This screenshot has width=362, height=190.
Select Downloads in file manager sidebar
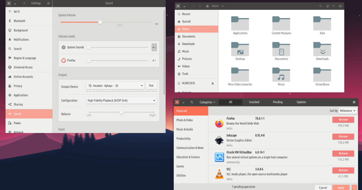pos(188,44)
